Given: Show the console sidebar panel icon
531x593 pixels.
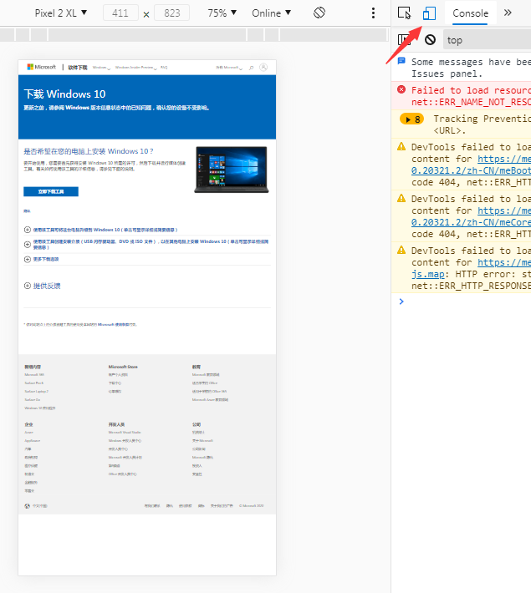Looking at the screenshot, I should 404,39.
